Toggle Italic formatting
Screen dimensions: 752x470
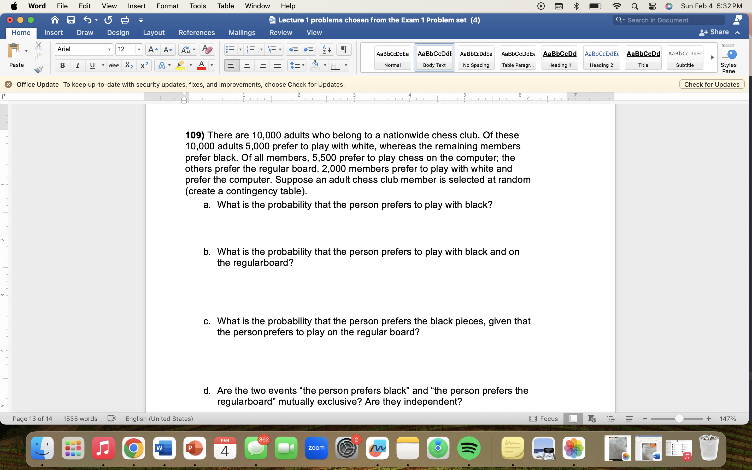pos(77,65)
